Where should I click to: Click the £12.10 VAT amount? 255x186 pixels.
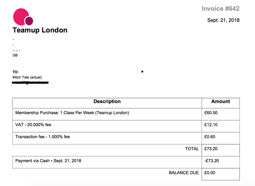(211, 125)
